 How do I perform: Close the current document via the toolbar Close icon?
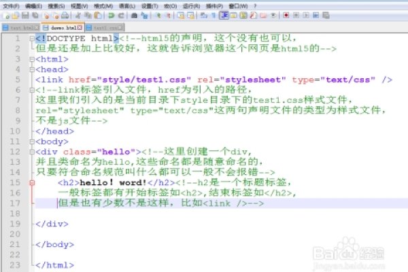pos(46,16)
